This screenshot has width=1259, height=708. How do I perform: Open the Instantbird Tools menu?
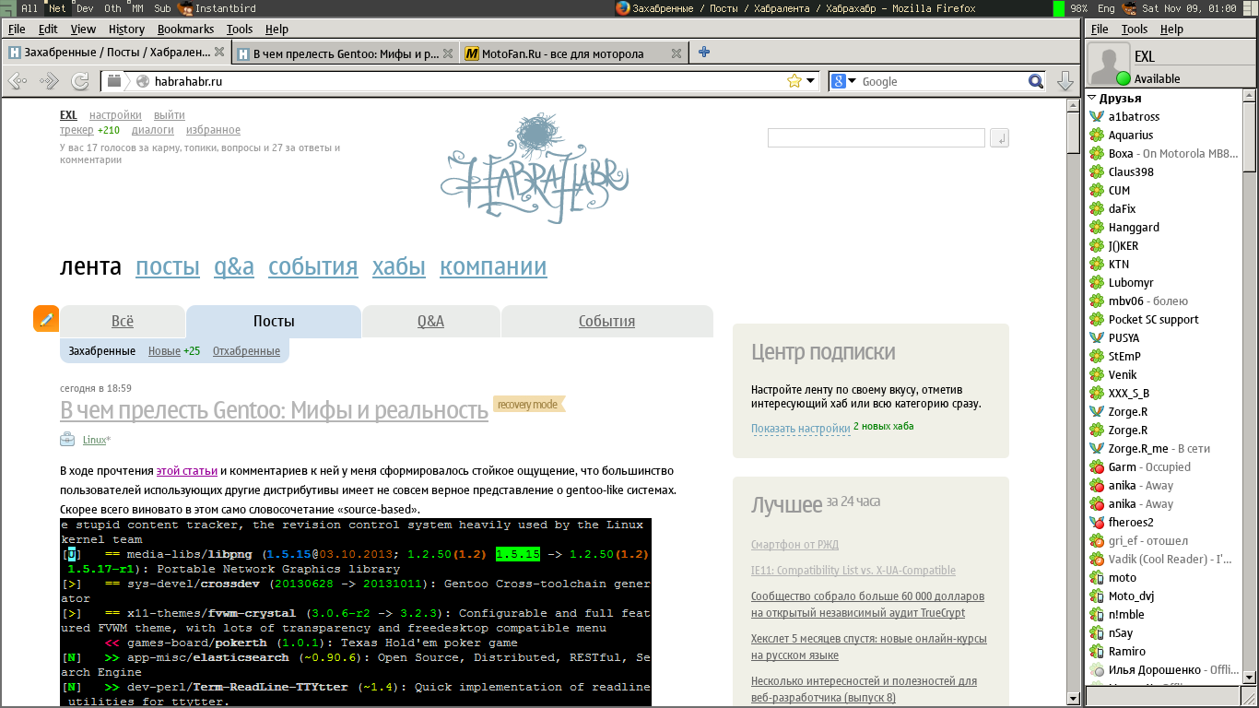tap(1135, 29)
